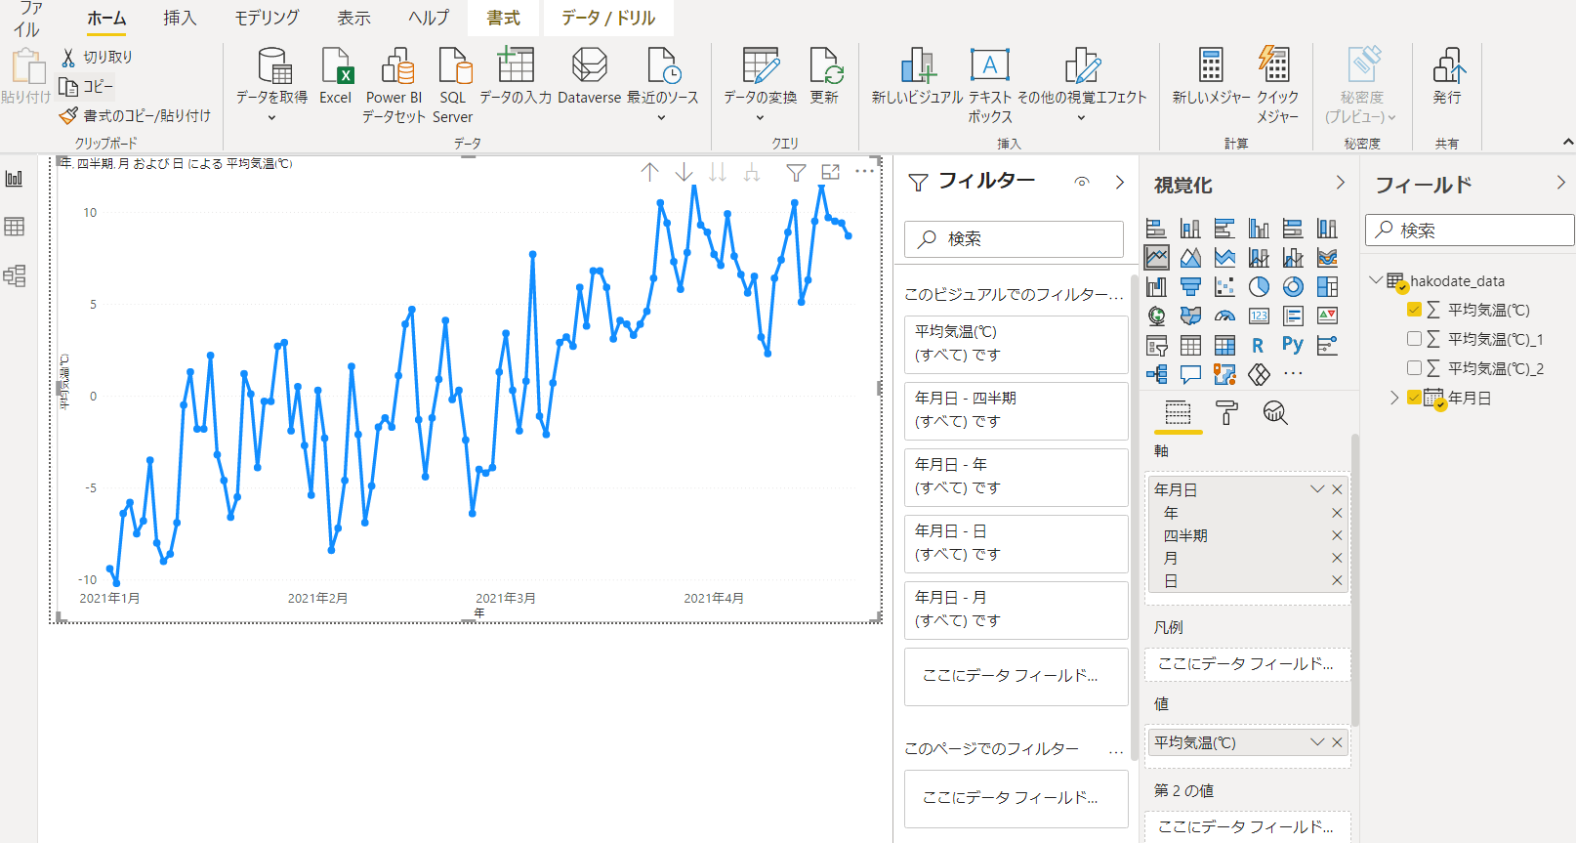Expand the 年月日 field hierarchy
This screenshot has width=1576, height=843.
pyautogui.click(x=1394, y=398)
